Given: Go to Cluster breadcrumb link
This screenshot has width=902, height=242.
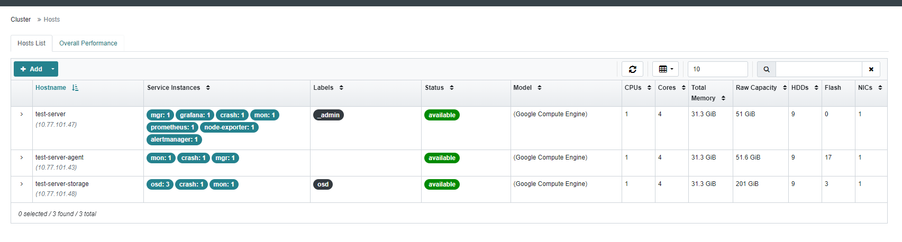Looking at the screenshot, I should [21, 20].
